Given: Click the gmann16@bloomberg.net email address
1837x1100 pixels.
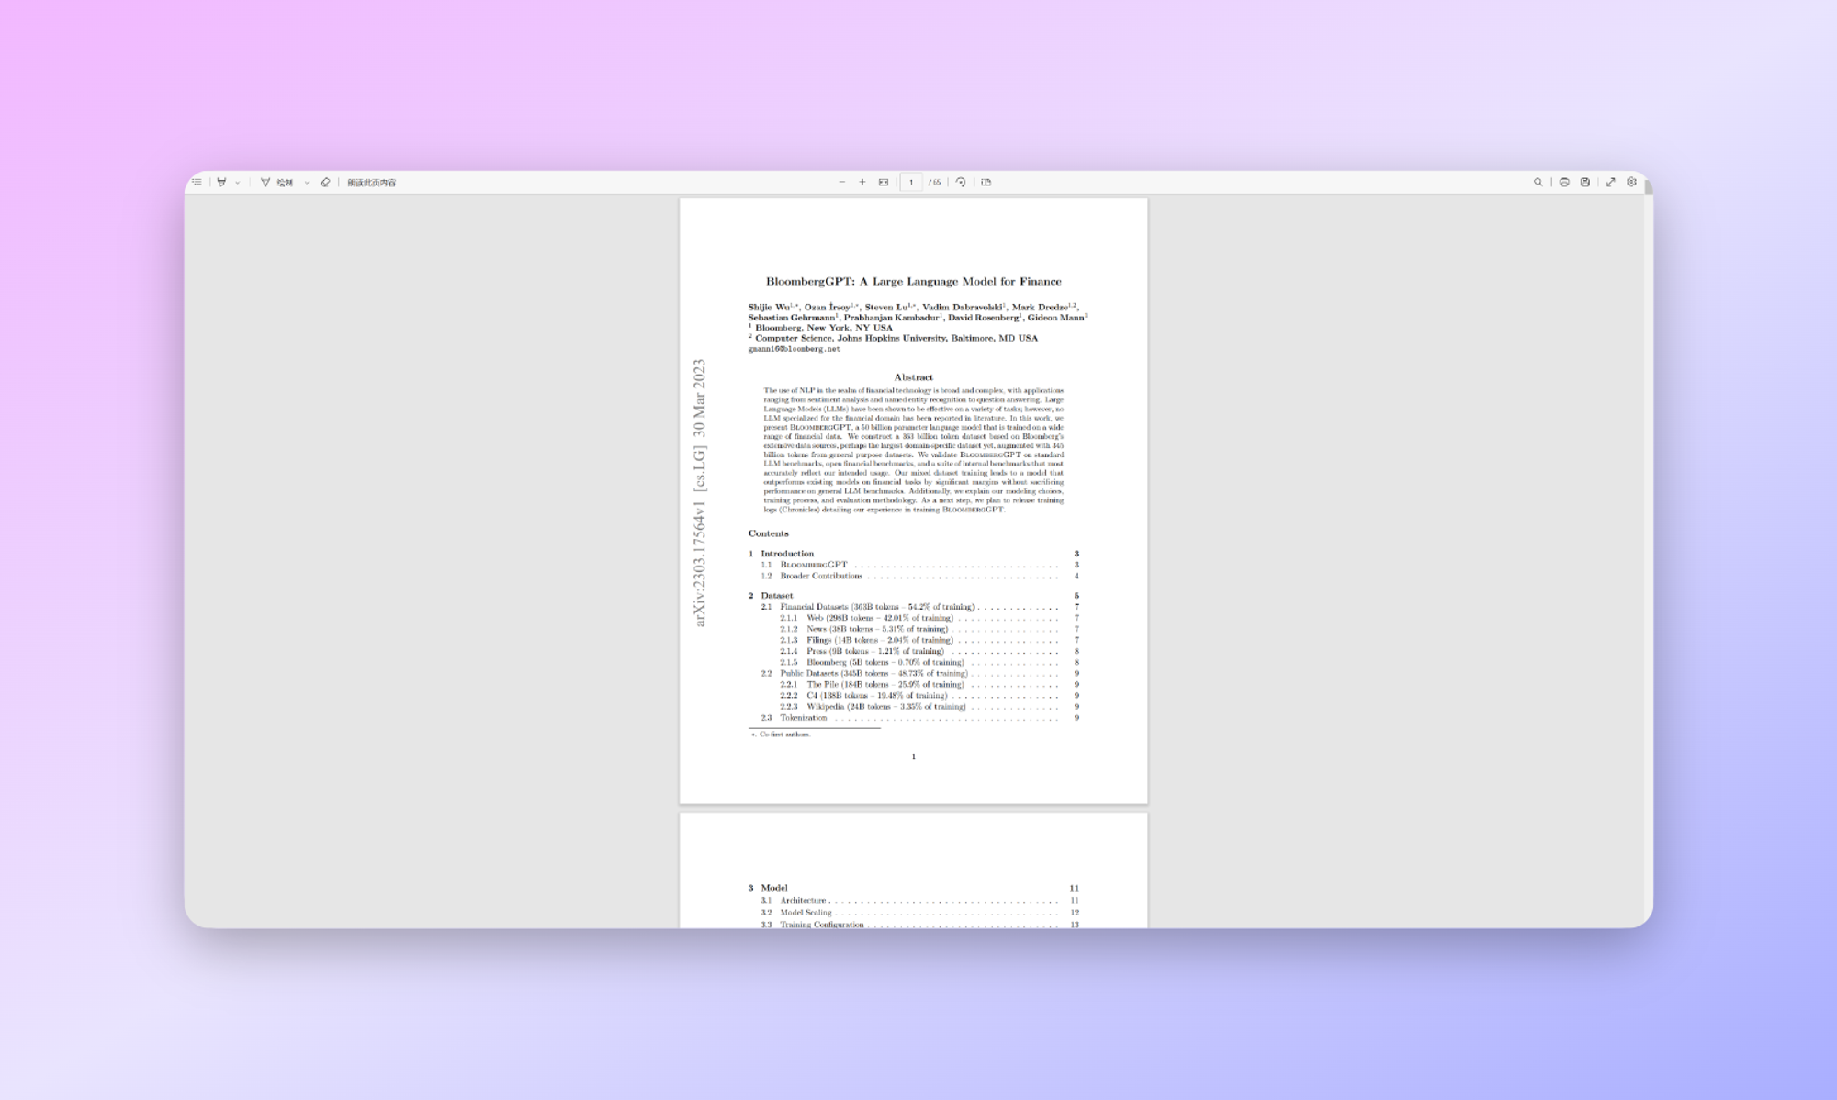Looking at the screenshot, I should point(794,349).
